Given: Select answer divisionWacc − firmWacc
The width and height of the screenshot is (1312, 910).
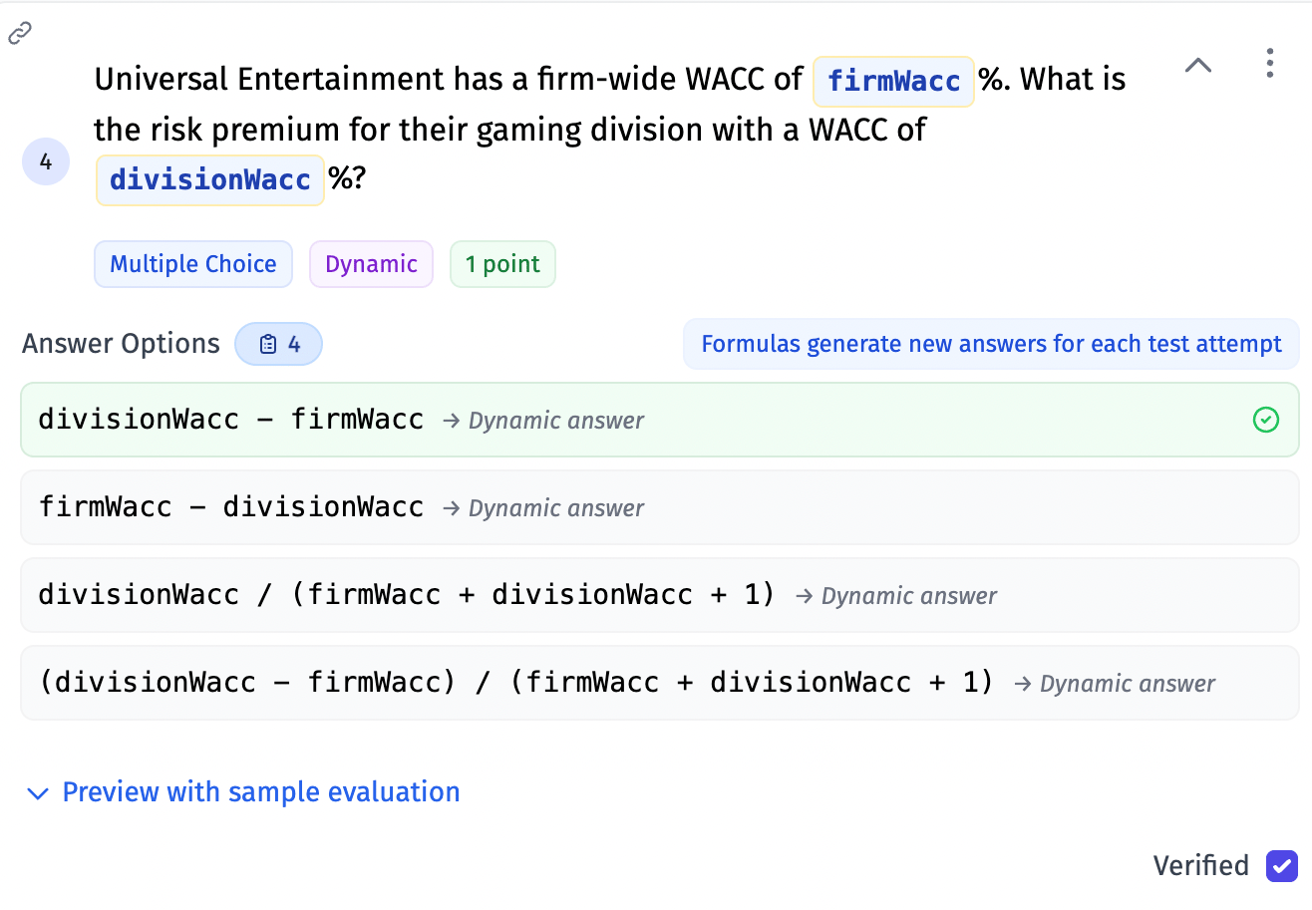Looking at the screenshot, I should point(230,420).
